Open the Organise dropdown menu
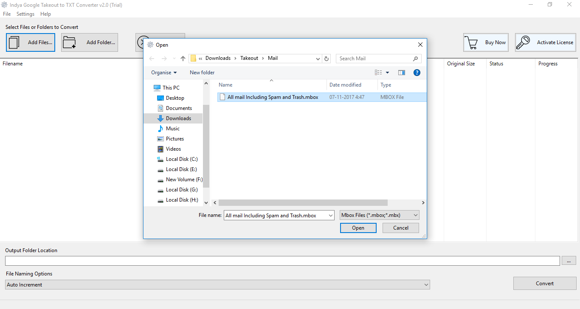Screen dimensions: 580x309 [x=164, y=73]
